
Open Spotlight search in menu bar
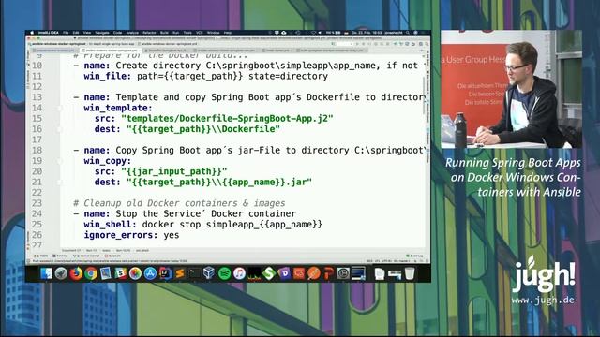click(x=408, y=33)
